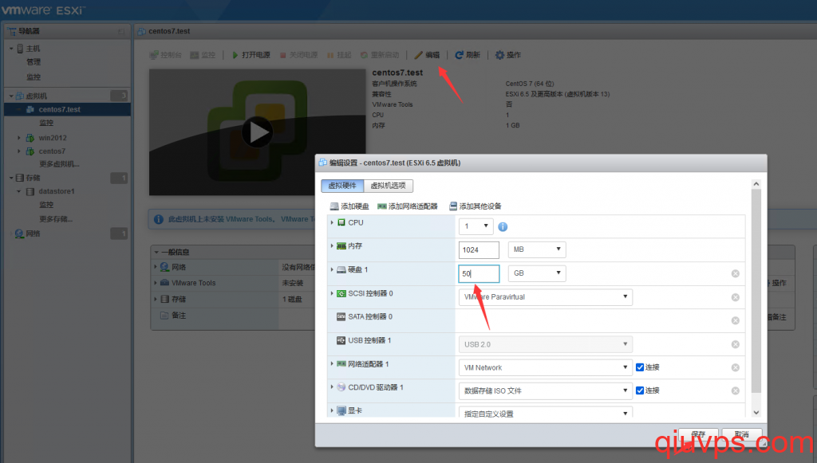Expand the VMware Tools row in 一般信息

point(156,283)
